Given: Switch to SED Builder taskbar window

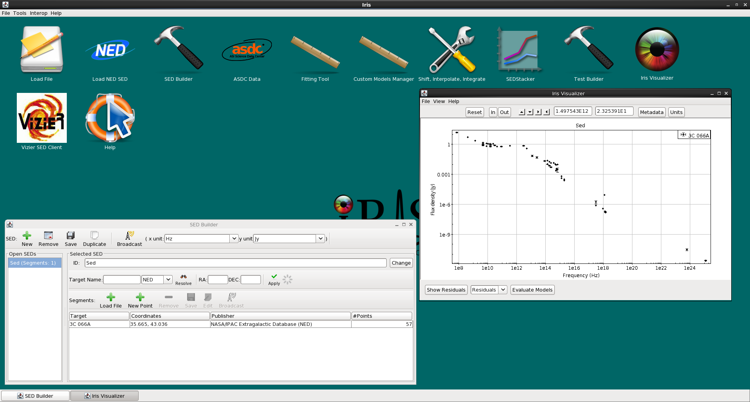Looking at the screenshot, I should (35, 396).
